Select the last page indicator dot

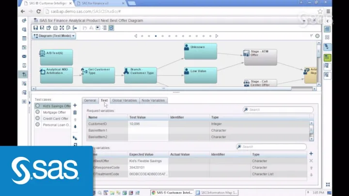click(210, 36)
